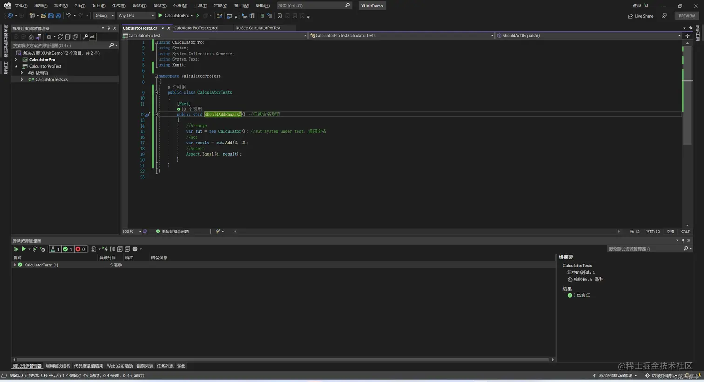Open 调试(D) menu
704x382 pixels.
[139, 6]
